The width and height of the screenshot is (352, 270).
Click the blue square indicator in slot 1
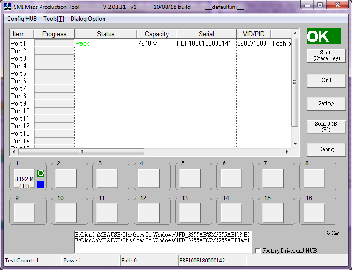(x=40, y=185)
